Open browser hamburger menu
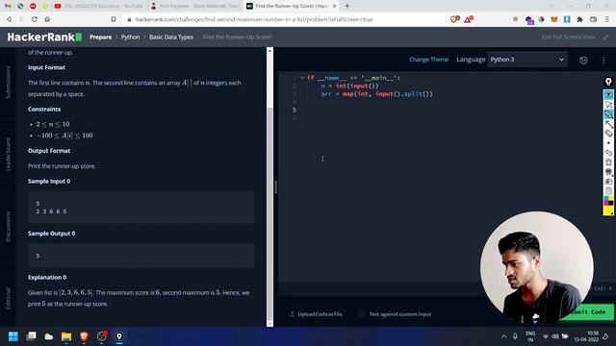616x346 pixels. click(x=607, y=19)
